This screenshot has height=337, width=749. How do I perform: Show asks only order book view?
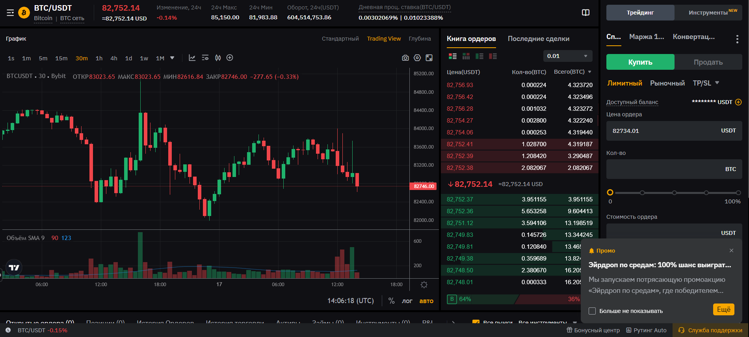tap(493, 56)
